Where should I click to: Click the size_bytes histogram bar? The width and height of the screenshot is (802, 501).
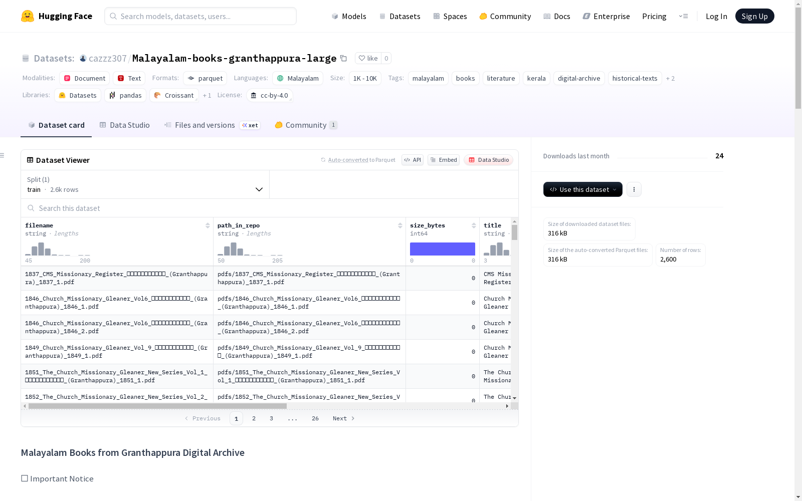click(443, 249)
